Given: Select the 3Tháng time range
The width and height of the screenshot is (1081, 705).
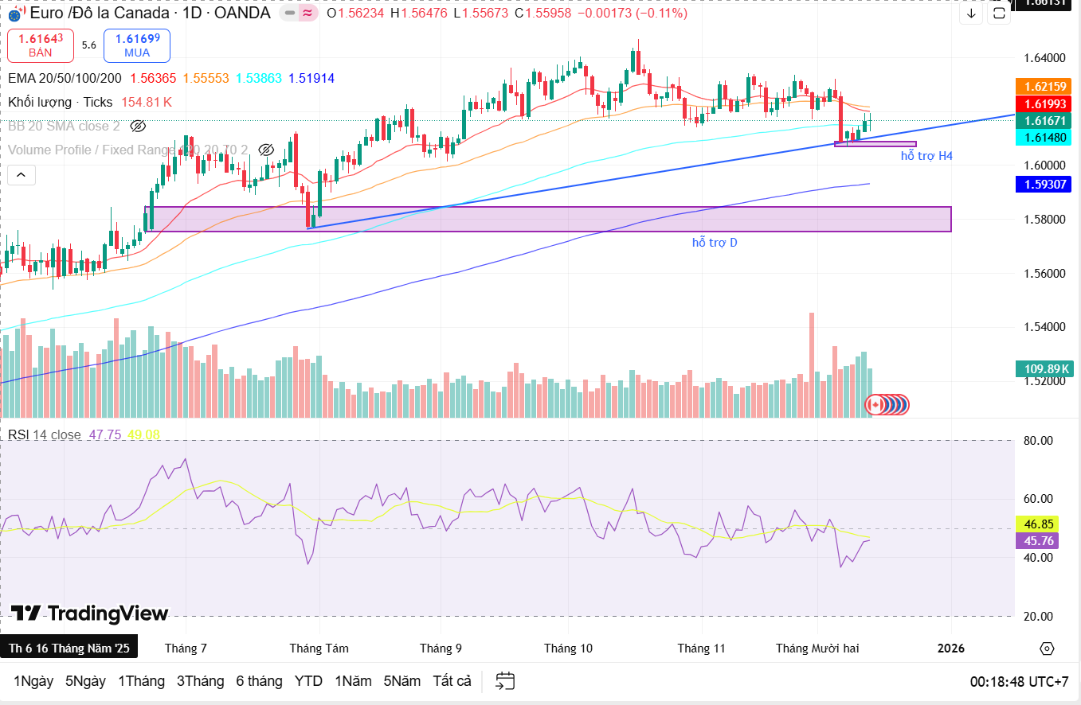Looking at the screenshot, I should click(200, 681).
